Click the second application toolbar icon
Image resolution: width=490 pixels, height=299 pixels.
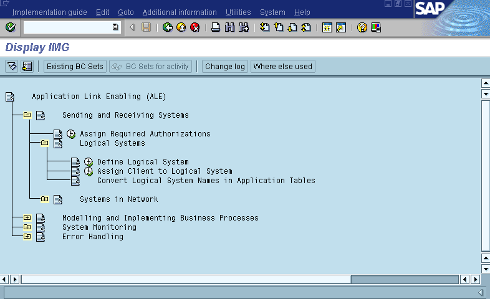click(27, 67)
